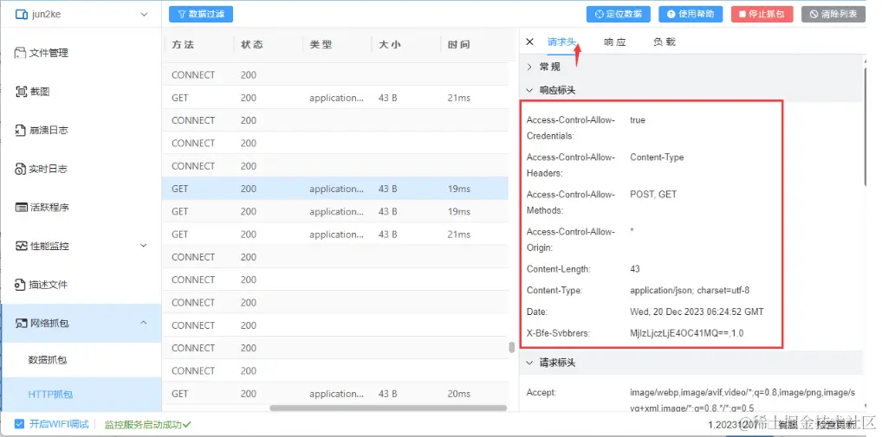Screen dimensions: 882x437
Task: Select the topmost CONNECT row
Action: 335,74
